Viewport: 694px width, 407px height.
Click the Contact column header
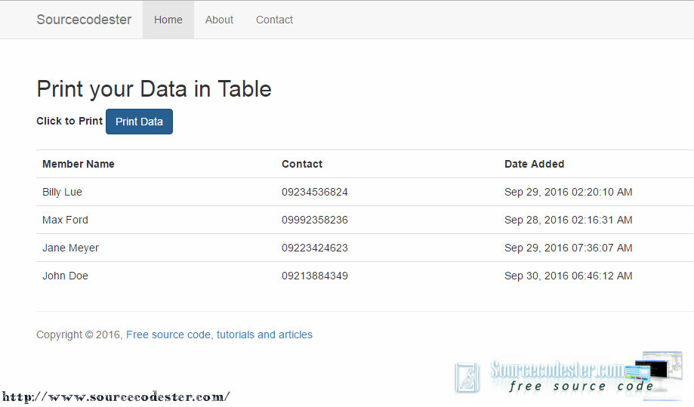point(302,164)
